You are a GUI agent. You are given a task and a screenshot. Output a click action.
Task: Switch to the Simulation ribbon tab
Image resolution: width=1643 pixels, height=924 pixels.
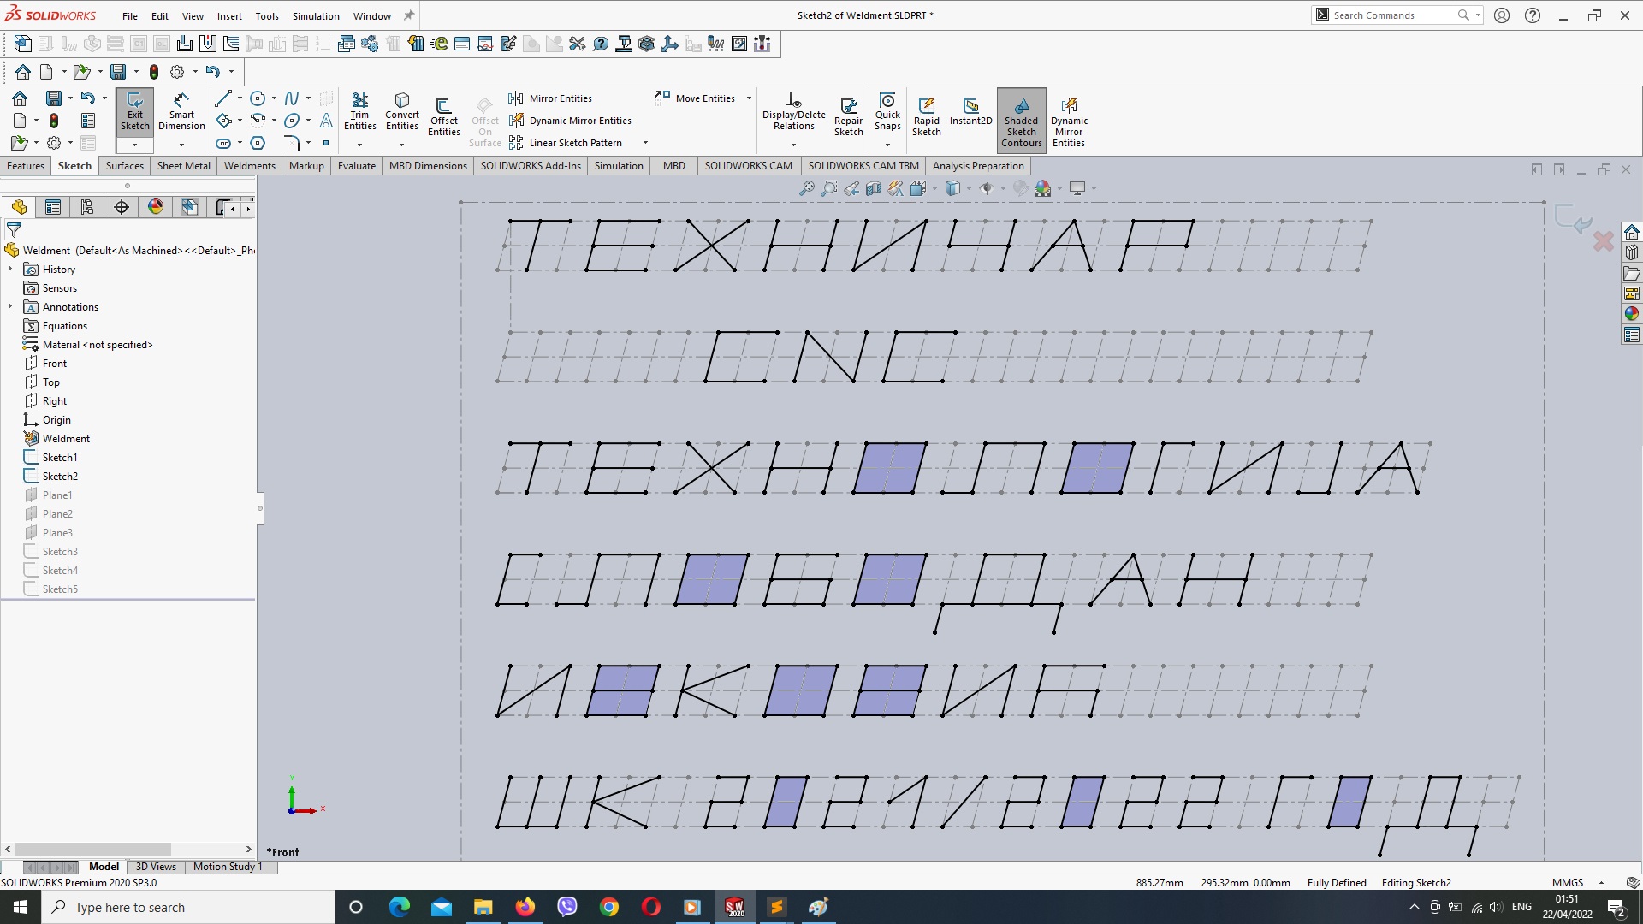click(x=619, y=166)
